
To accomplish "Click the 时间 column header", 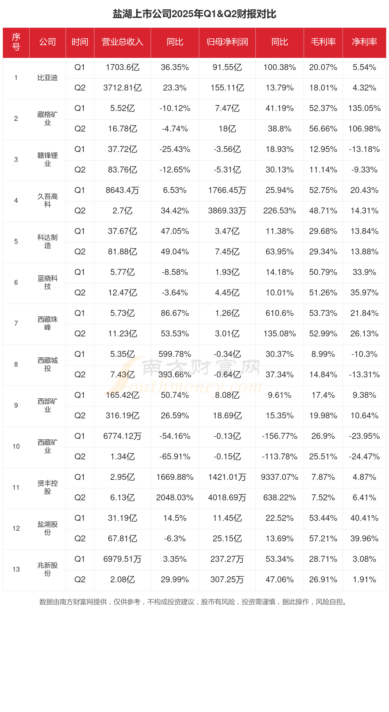I will [x=80, y=42].
